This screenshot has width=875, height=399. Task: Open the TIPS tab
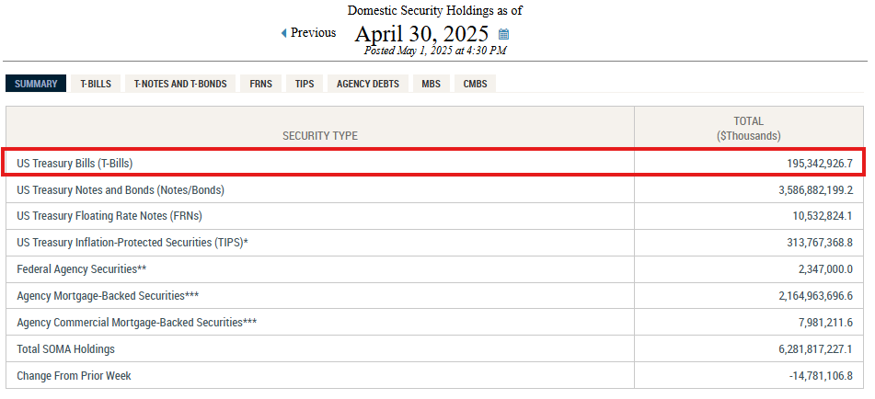coord(305,84)
